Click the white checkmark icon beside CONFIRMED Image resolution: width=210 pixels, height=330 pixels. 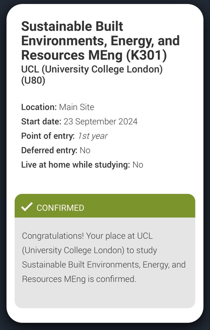point(27,207)
